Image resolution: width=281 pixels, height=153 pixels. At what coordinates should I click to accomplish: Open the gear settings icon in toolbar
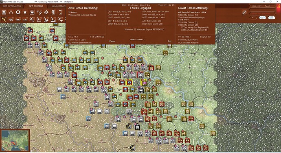[x=18, y=12]
